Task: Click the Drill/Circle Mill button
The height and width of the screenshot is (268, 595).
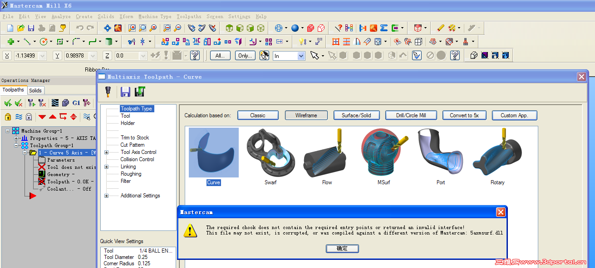Action: (x=411, y=115)
